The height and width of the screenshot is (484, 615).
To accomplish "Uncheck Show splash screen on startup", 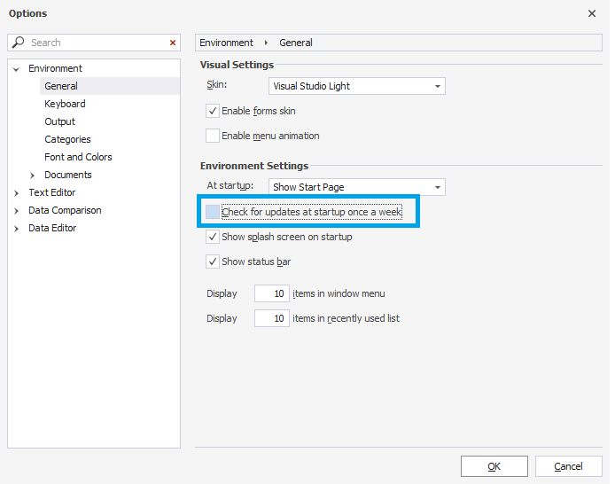I will click(213, 237).
